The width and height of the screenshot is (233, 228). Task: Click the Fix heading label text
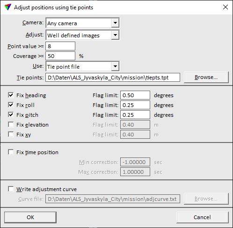[31, 95]
